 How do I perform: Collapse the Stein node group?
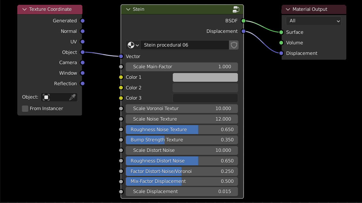pyautogui.click(x=128, y=9)
